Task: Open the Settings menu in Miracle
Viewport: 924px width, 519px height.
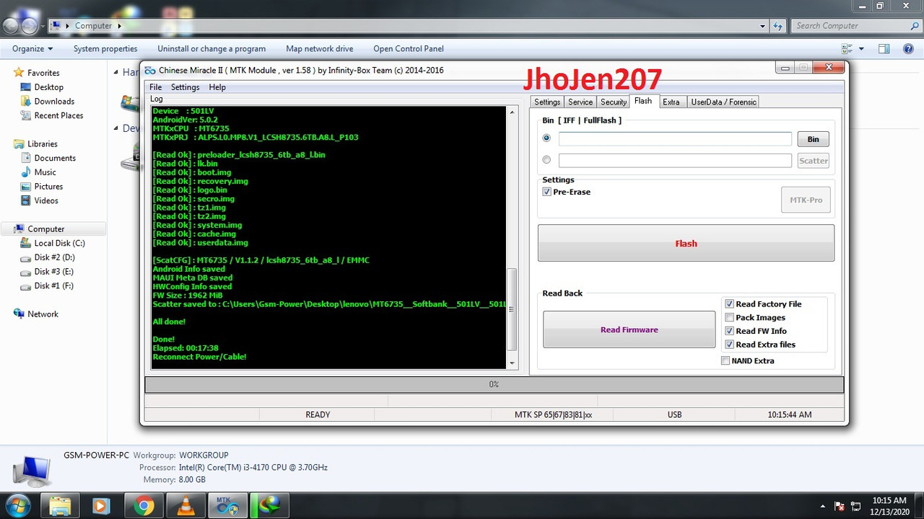Action: point(185,87)
